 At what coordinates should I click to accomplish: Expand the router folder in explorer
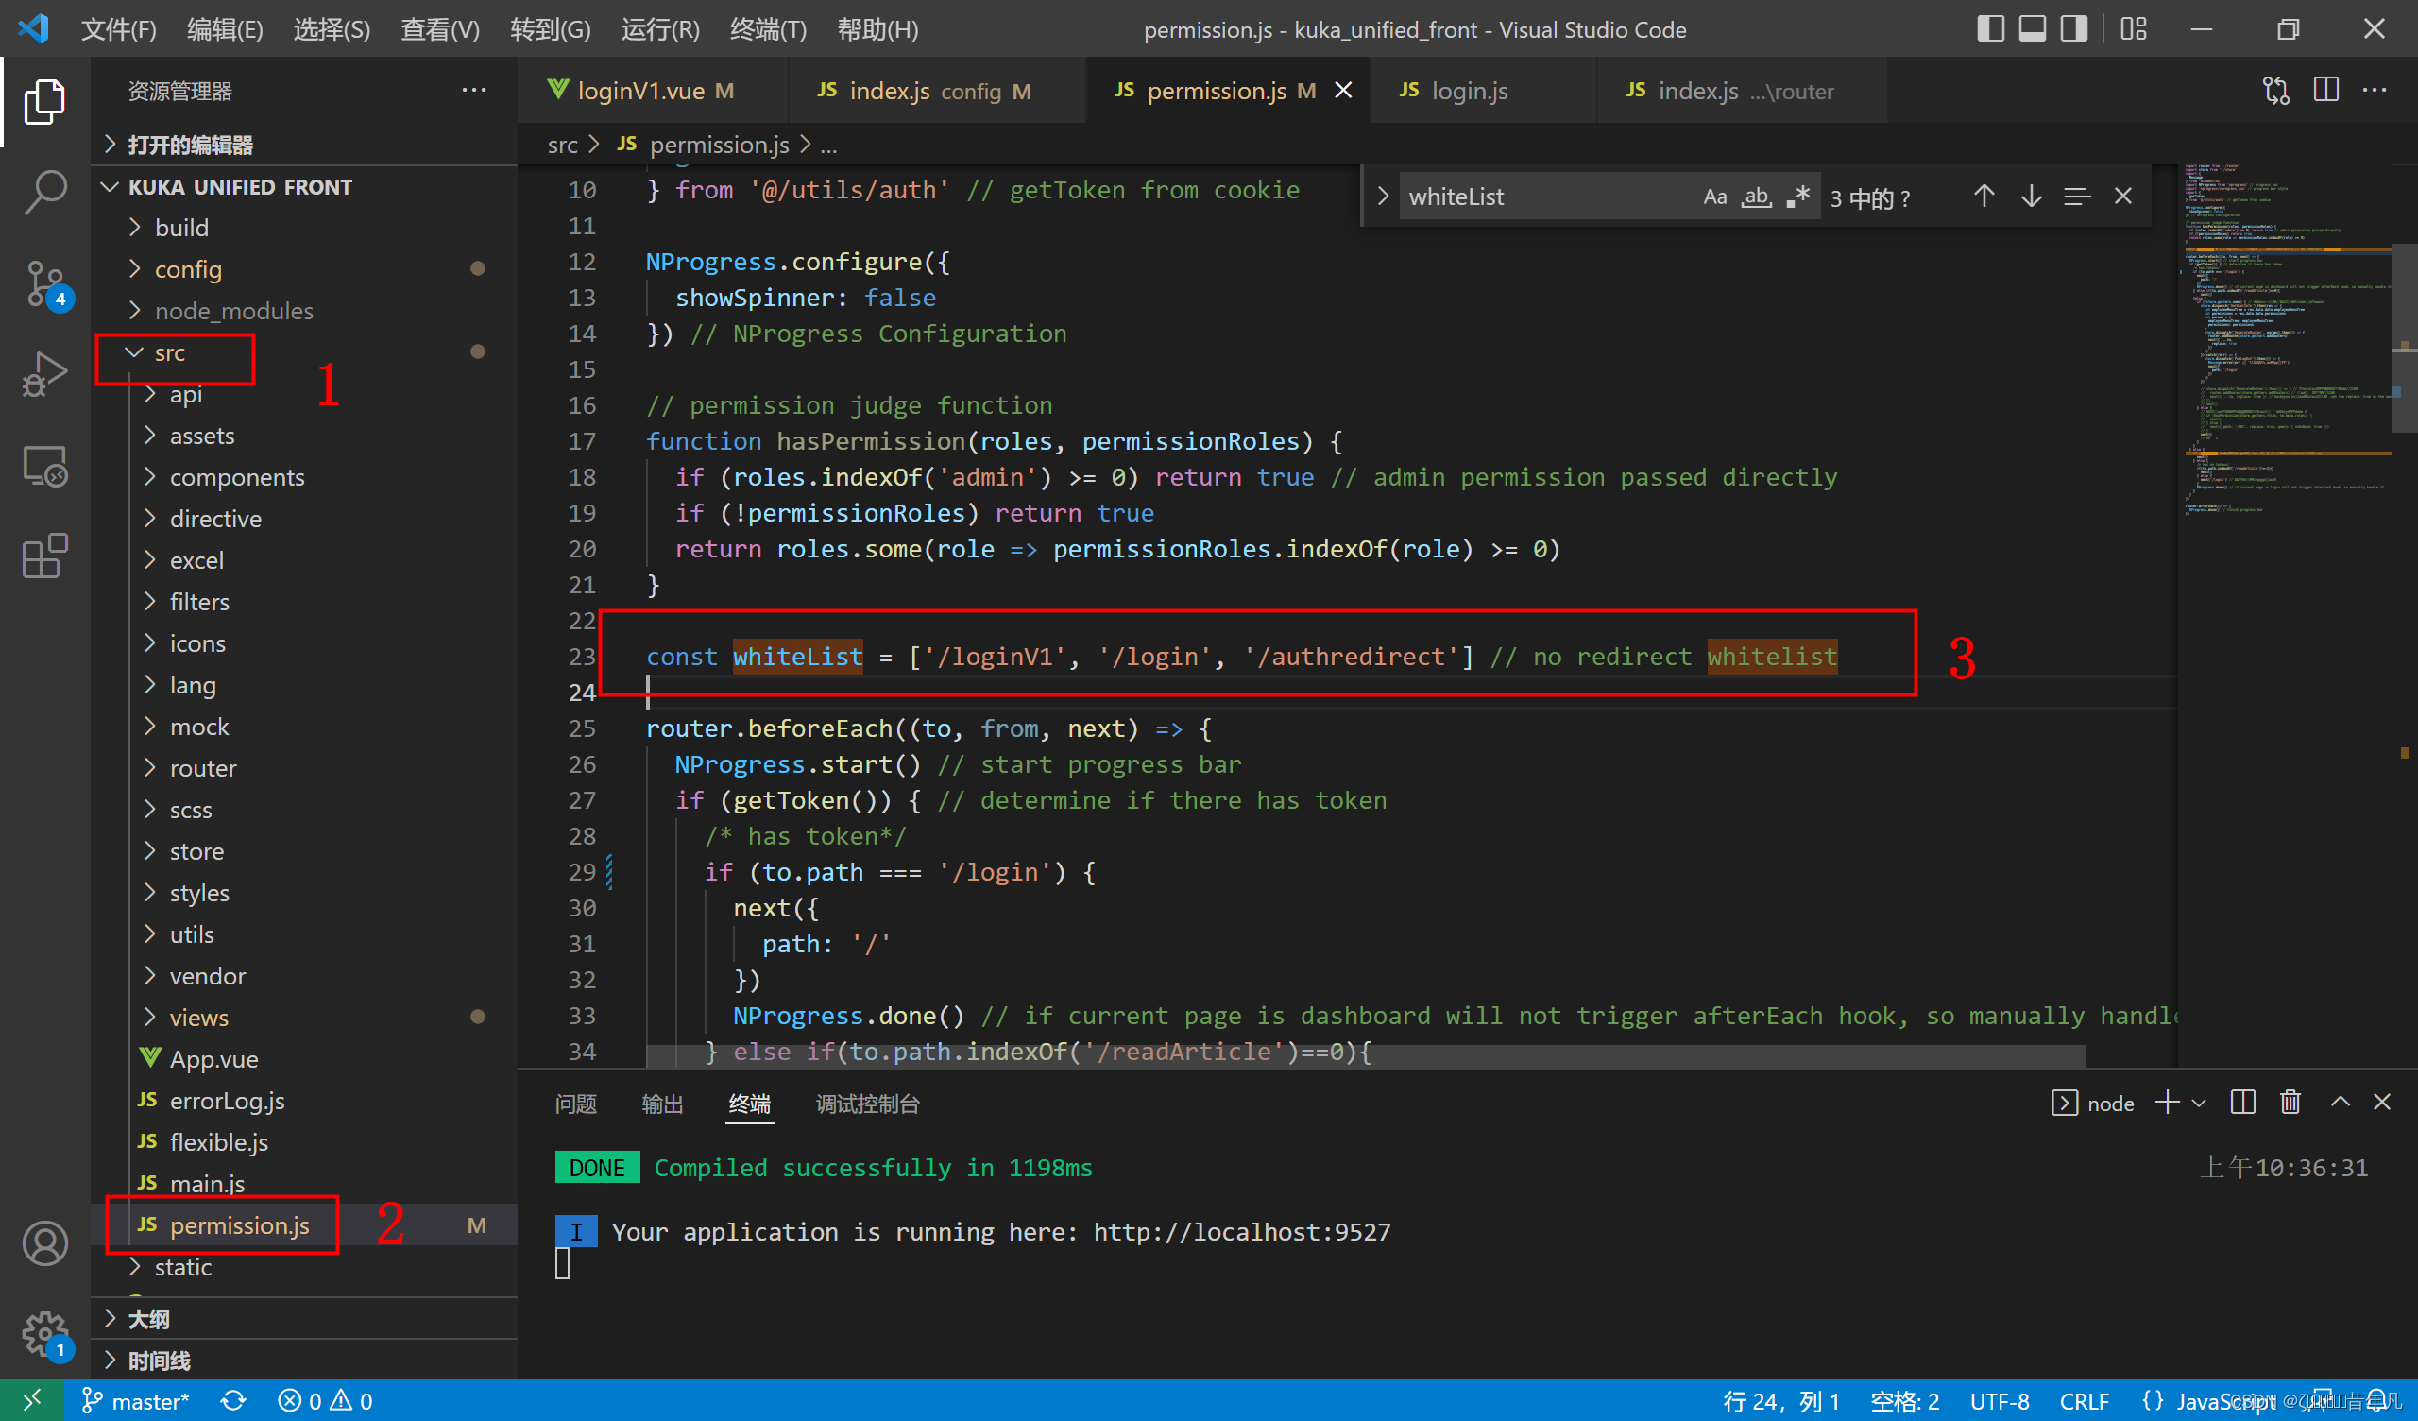click(x=202, y=768)
